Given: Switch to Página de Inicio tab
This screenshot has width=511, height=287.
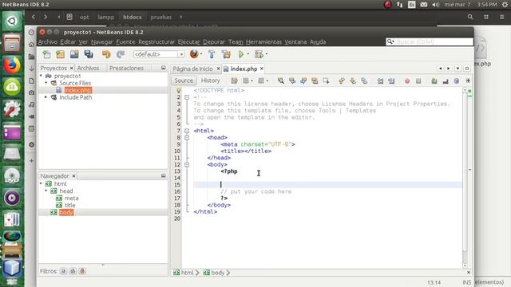Looking at the screenshot, I should coord(192,69).
